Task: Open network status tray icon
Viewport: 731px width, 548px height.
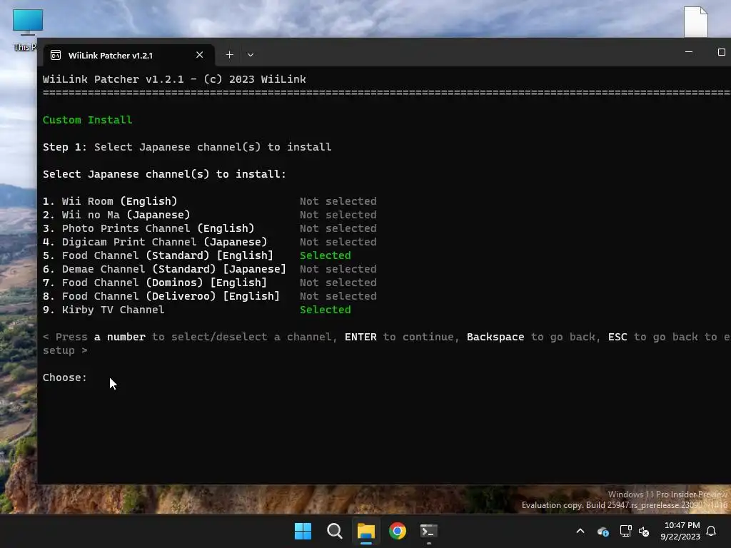Action: click(625, 531)
